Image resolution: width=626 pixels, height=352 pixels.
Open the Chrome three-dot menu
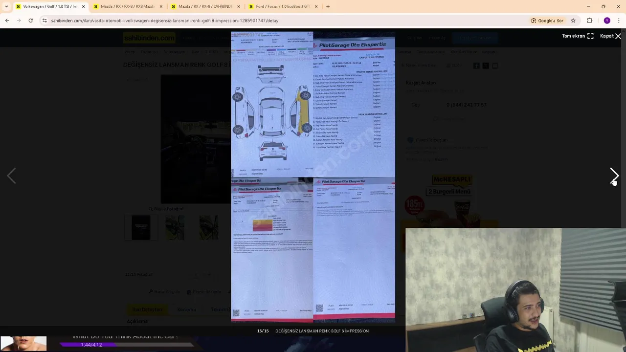619,21
